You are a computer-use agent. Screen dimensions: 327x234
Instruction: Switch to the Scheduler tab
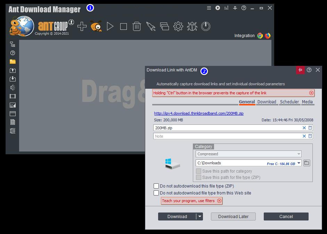tap(289, 102)
